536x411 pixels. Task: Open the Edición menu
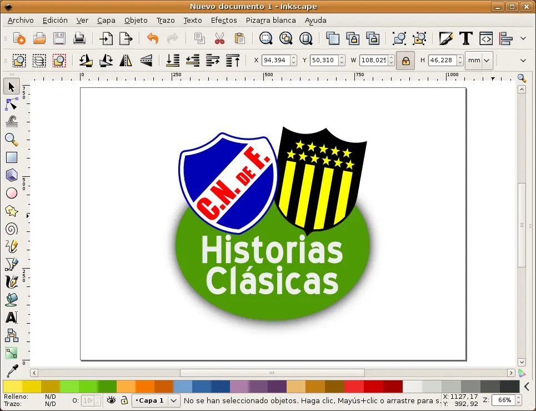[x=55, y=21]
